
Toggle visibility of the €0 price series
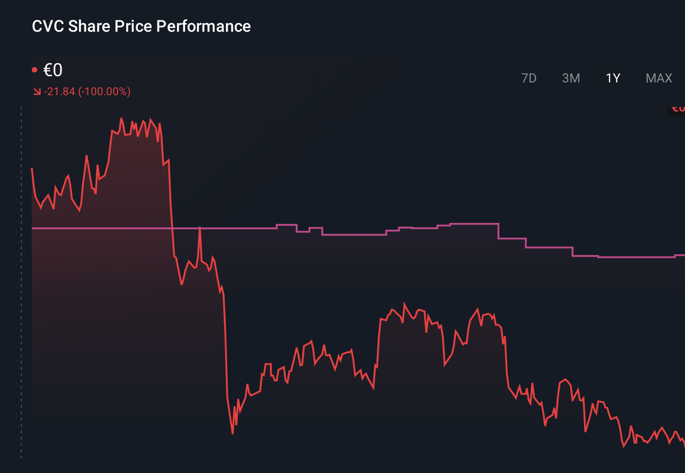[x=53, y=70]
